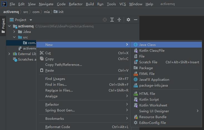Click the Kotlin Worksheet icon

pyautogui.click(x=136, y=105)
